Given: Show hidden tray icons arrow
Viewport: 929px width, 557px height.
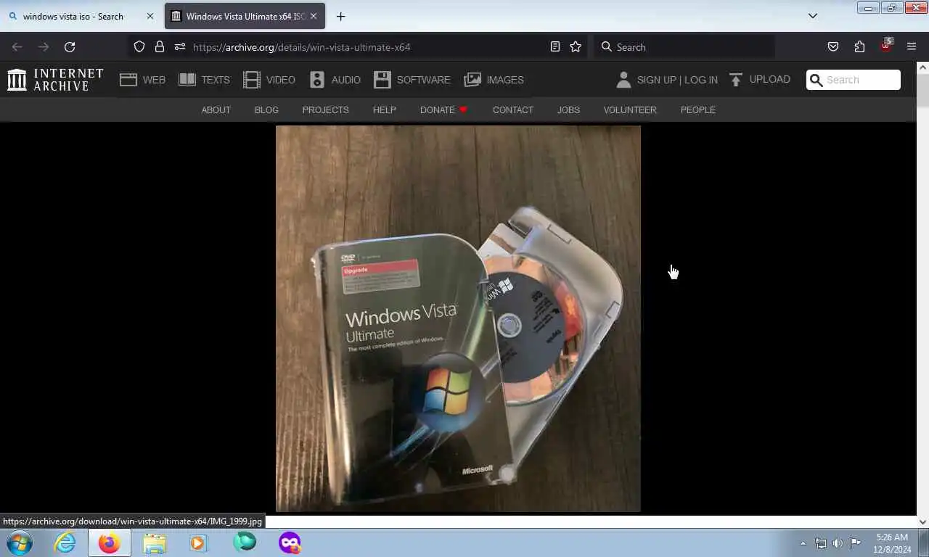Looking at the screenshot, I should [803, 543].
